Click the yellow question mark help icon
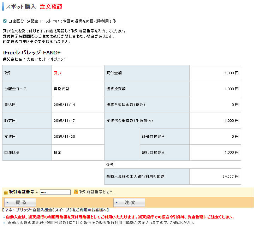The image size is (256, 227). pyautogui.click(x=76, y=192)
